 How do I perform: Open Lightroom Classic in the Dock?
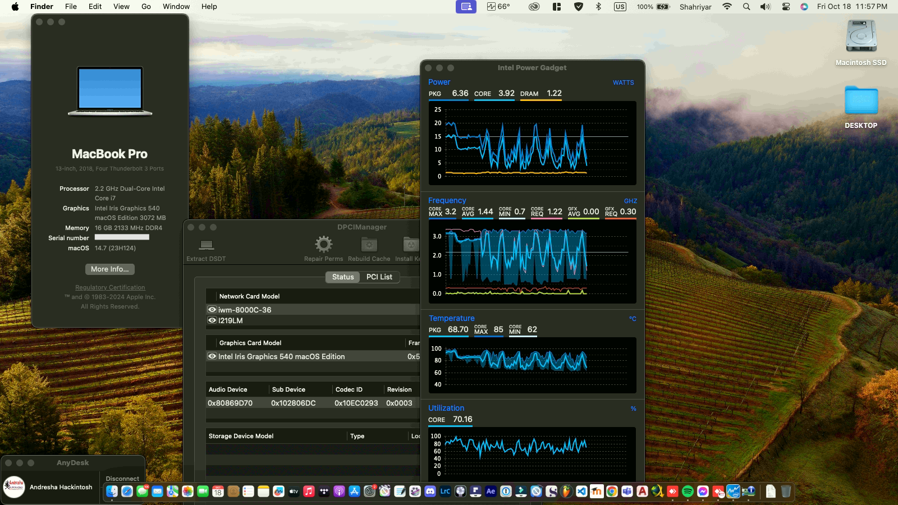pos(445,491)
